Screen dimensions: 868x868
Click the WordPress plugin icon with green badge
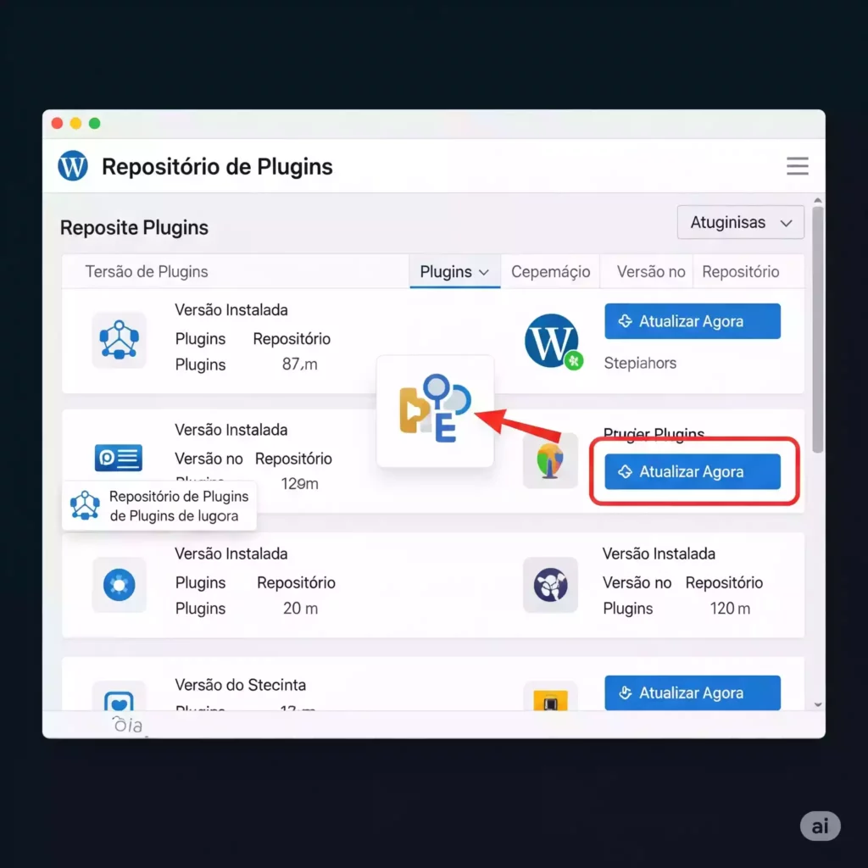pyautogui.click(x=552, y=341)
